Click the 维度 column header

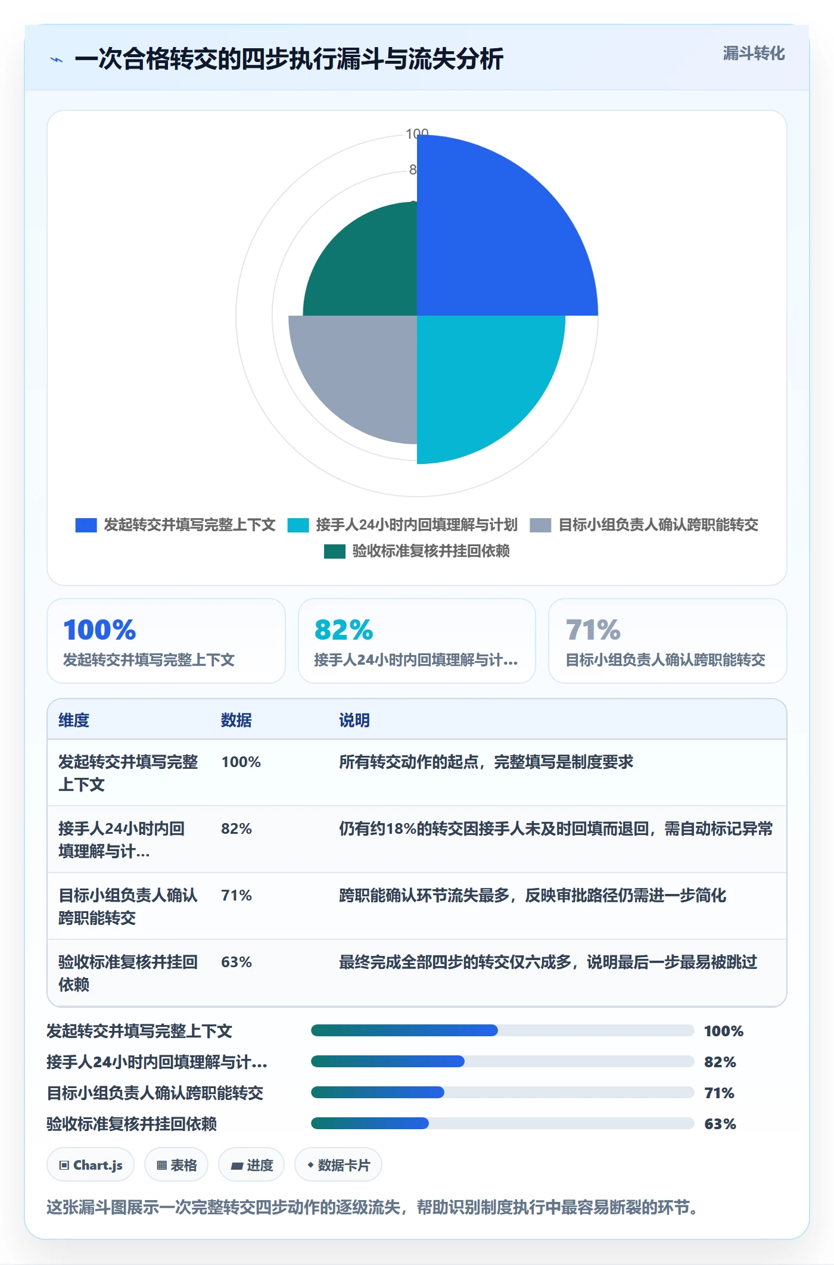click(x=74, y=720)
